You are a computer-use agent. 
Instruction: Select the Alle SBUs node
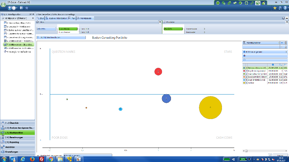(x=46, y=29)
